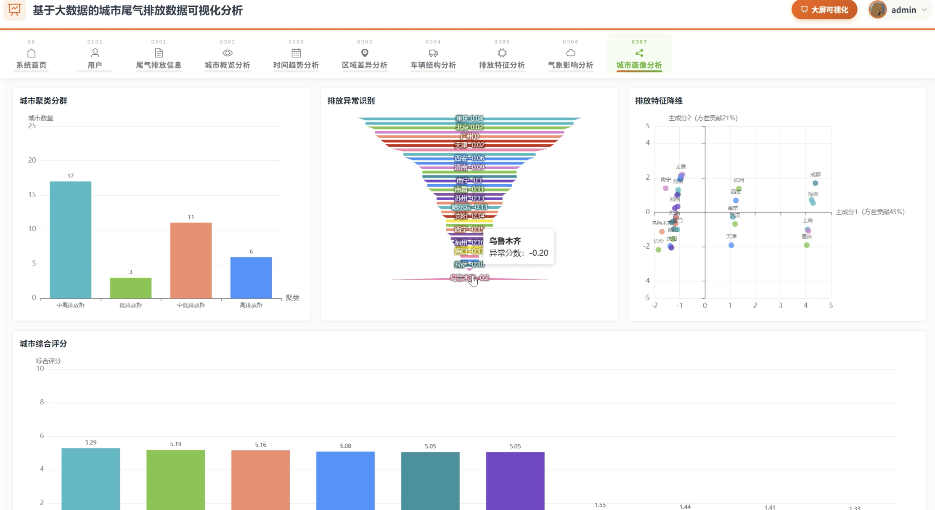Click the 中高排放群 bar with value 17
Image resolution: width=935 pixels, height=510 pixels.
click(x=71, y=240)
